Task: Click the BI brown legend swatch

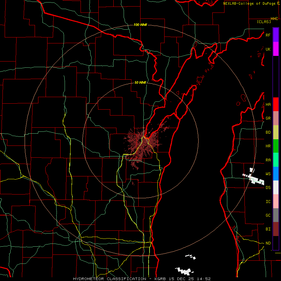Action: click(276, 229)
